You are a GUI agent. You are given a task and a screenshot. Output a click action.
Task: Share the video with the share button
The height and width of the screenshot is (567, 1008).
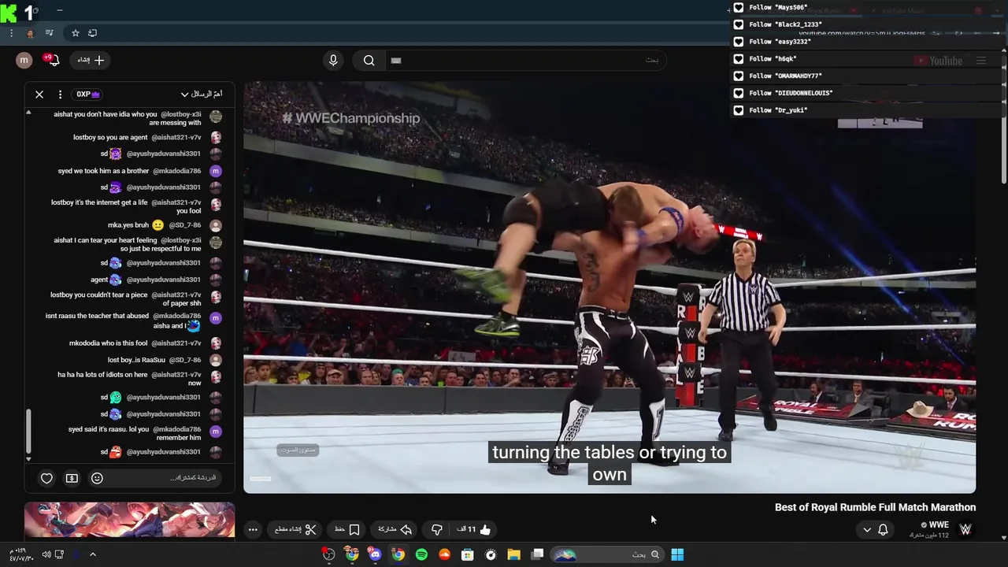coord(395,530)
